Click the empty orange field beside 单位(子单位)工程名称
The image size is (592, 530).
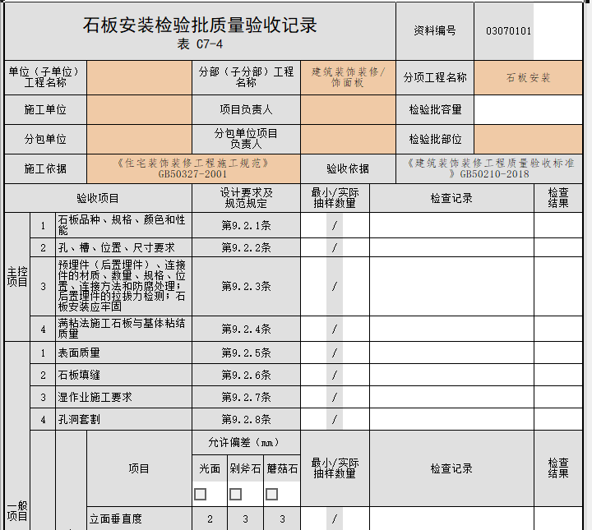click(139, 77)
